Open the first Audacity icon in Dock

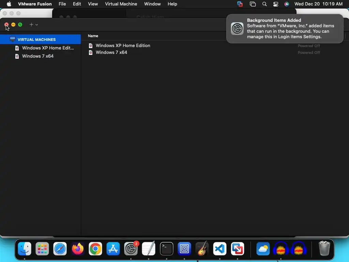pos(281,249)
